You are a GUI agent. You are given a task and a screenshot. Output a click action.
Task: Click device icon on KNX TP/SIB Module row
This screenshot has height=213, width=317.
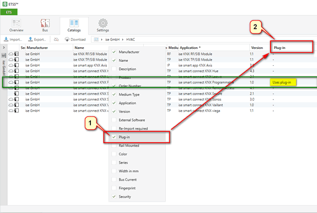[16, 60]
